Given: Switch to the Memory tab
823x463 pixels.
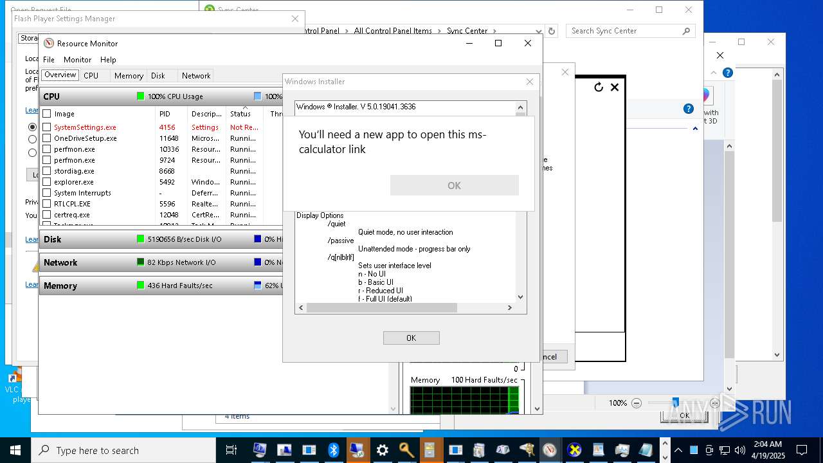Looking at the screenshot, I should click(129, 75).
